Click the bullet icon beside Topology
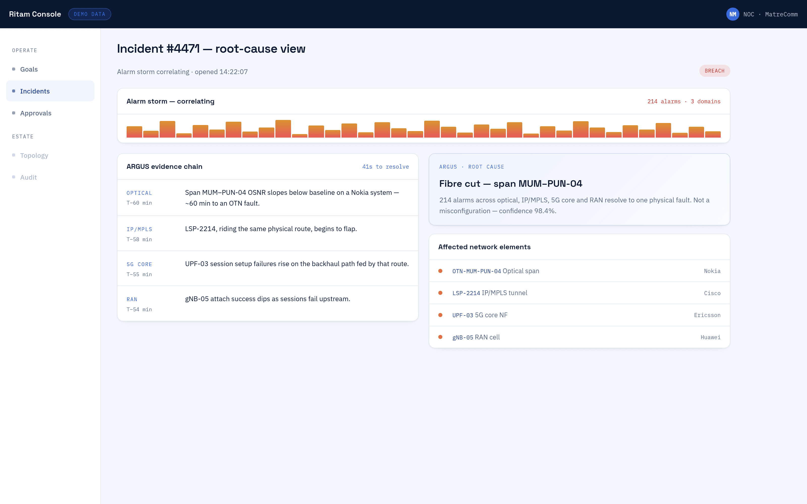This screenshot has width=807, height=504. point(14,155)
